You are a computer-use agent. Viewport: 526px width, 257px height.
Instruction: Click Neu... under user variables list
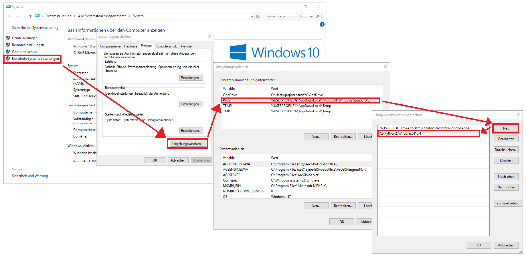316,137
